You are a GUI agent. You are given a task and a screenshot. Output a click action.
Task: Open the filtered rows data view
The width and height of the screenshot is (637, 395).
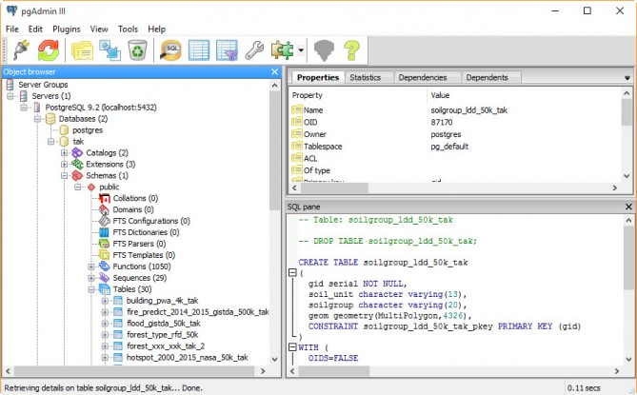(227, 50)
